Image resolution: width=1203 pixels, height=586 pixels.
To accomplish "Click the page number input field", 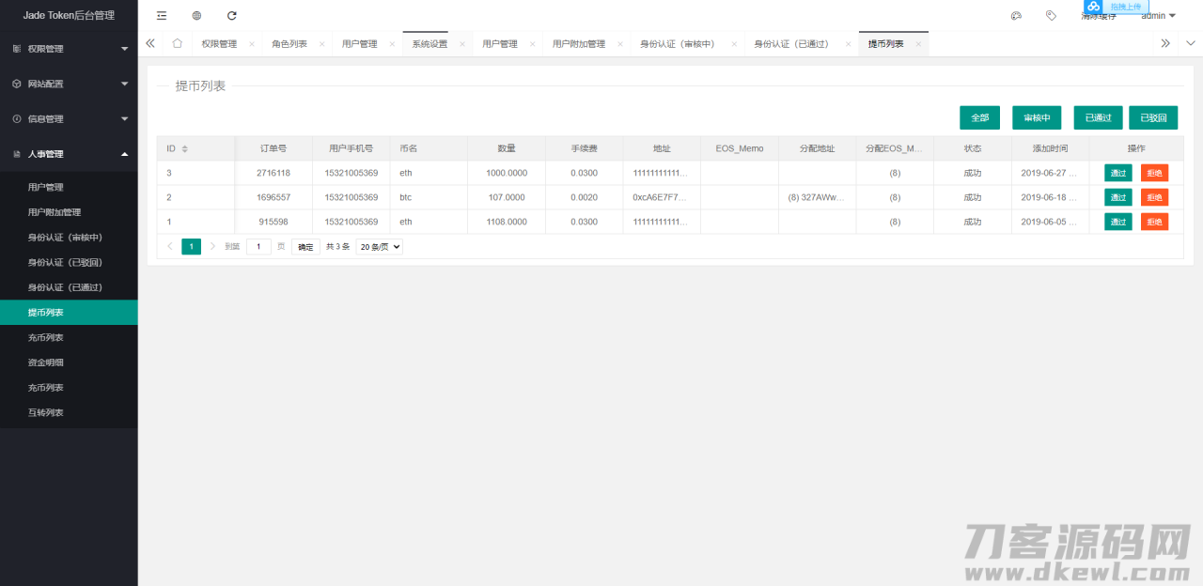I will pos(258,246).
